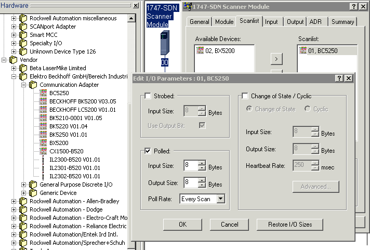The image size is (370, 250).
Task: Open the Poll Rate dropdown
Action: click(x=221, y=199)
